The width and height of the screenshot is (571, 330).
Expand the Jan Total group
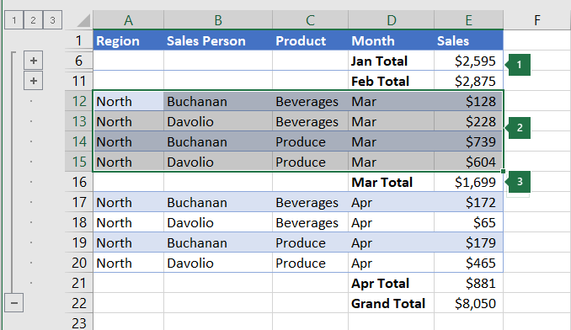34,61
